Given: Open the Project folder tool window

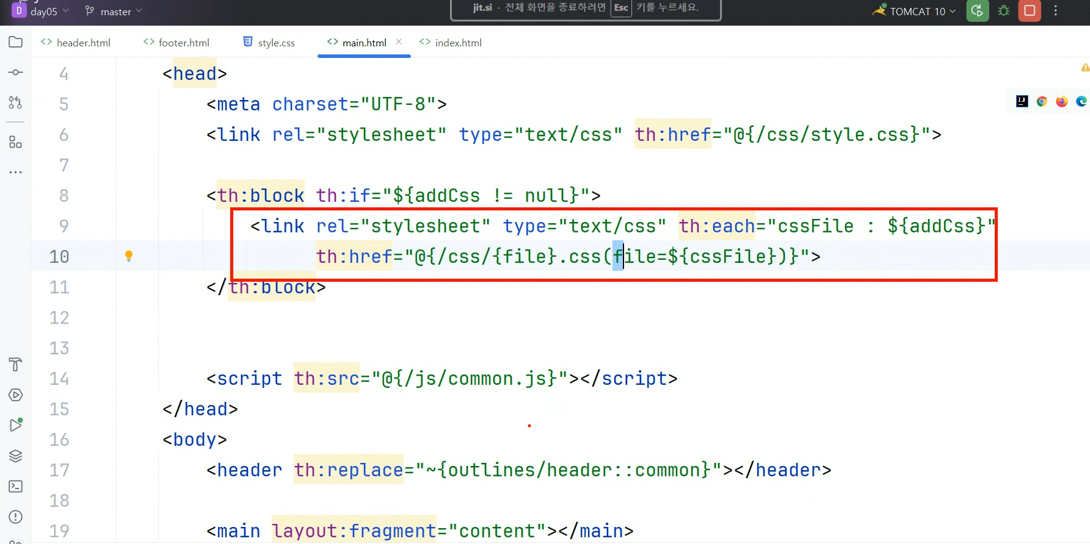Looking at the screenshot, I should point(16,42).
